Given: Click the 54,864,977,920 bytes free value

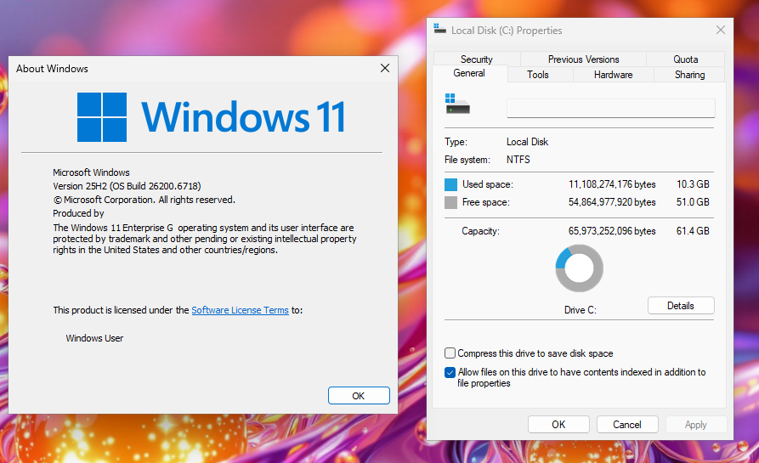Looking at the screenshot, I should [x=612, y=202].
